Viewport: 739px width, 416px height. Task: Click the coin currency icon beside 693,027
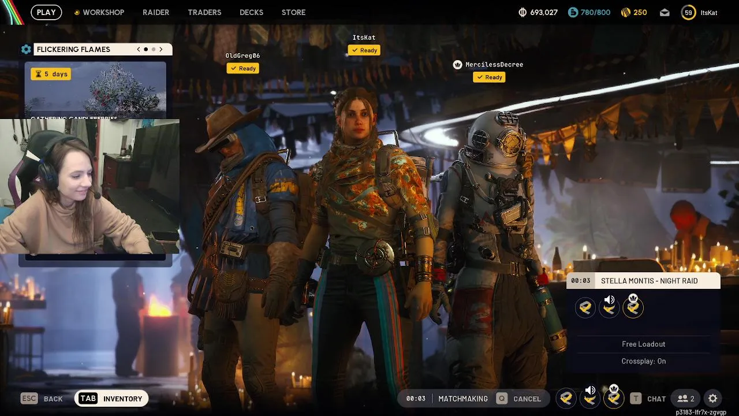[x=523, y=12]
